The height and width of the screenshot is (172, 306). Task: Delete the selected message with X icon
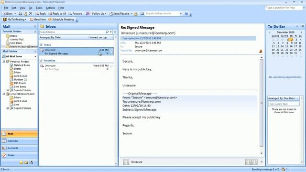[31, 13]
